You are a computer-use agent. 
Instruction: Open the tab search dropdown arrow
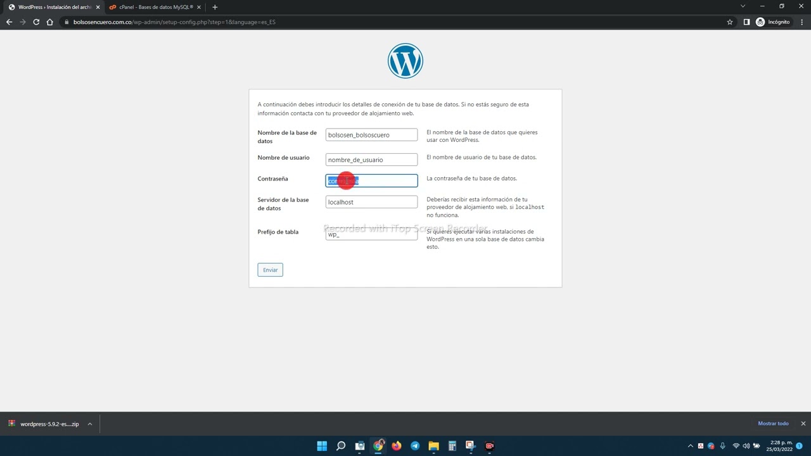tap(743, 6)
